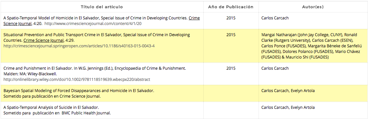Click Crime Science Journal link in second row
Viewport: 369px width, 121px height.
point(44,40)
